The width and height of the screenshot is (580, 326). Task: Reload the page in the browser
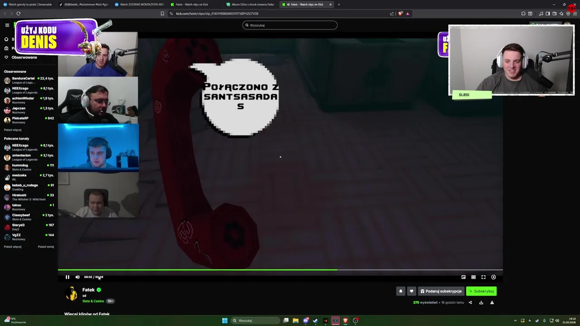(x=19, y=14)
